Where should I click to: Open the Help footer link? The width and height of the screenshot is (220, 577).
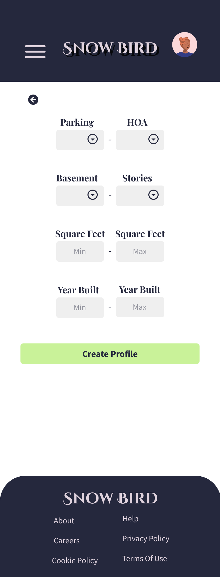click(x=130, y=519)
